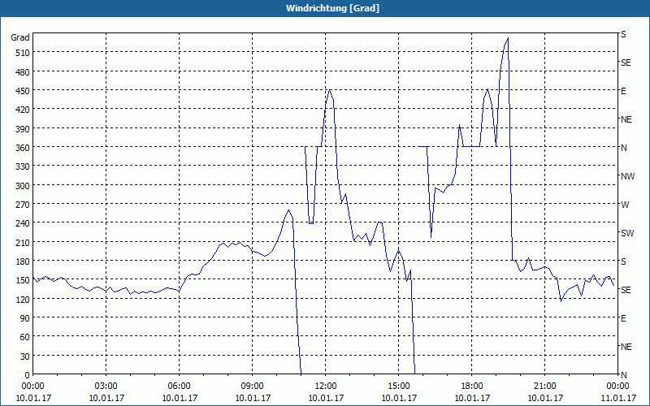Click the NW compass label
Viewport: 650px width, 406px height.
627,176
